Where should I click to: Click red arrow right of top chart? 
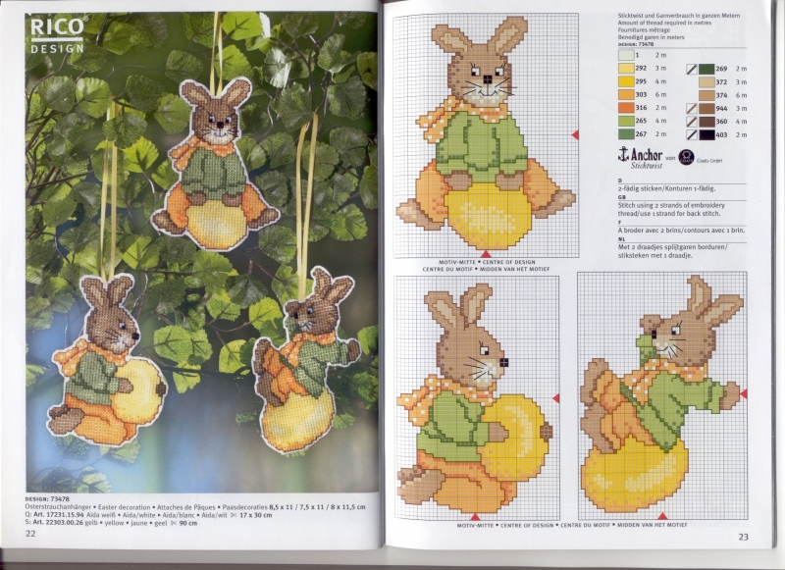575,133
